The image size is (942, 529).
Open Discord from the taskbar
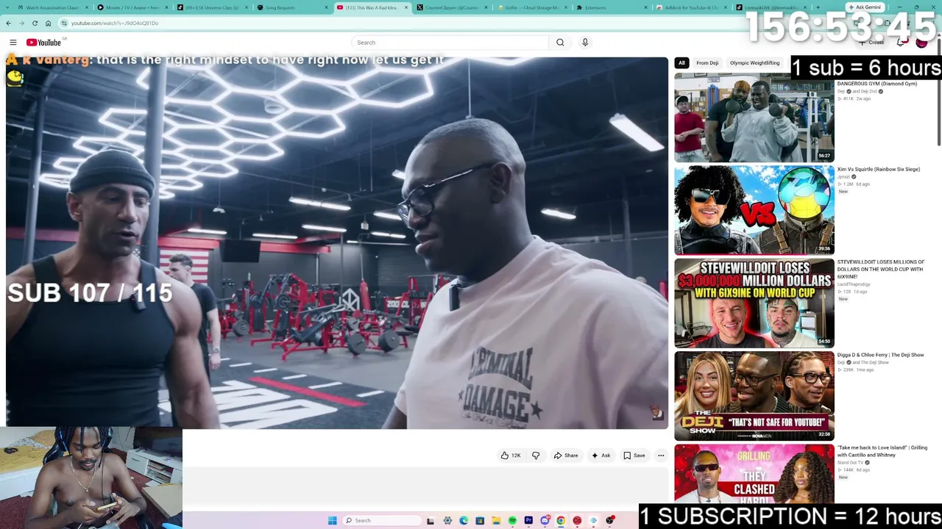point(545,521)
